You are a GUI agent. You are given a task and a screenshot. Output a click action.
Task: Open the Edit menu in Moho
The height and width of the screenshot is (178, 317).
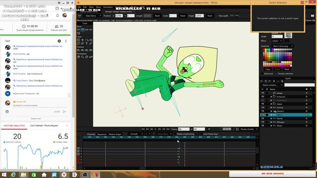(x=85, y=7)
